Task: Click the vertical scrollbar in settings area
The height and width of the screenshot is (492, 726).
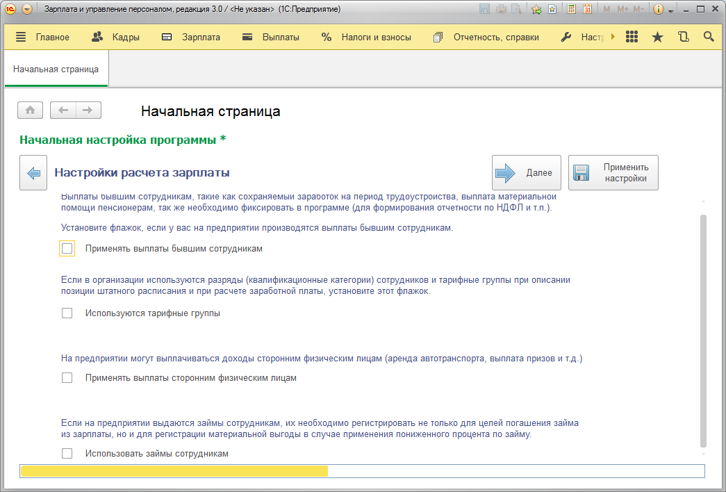Action: 703,327
